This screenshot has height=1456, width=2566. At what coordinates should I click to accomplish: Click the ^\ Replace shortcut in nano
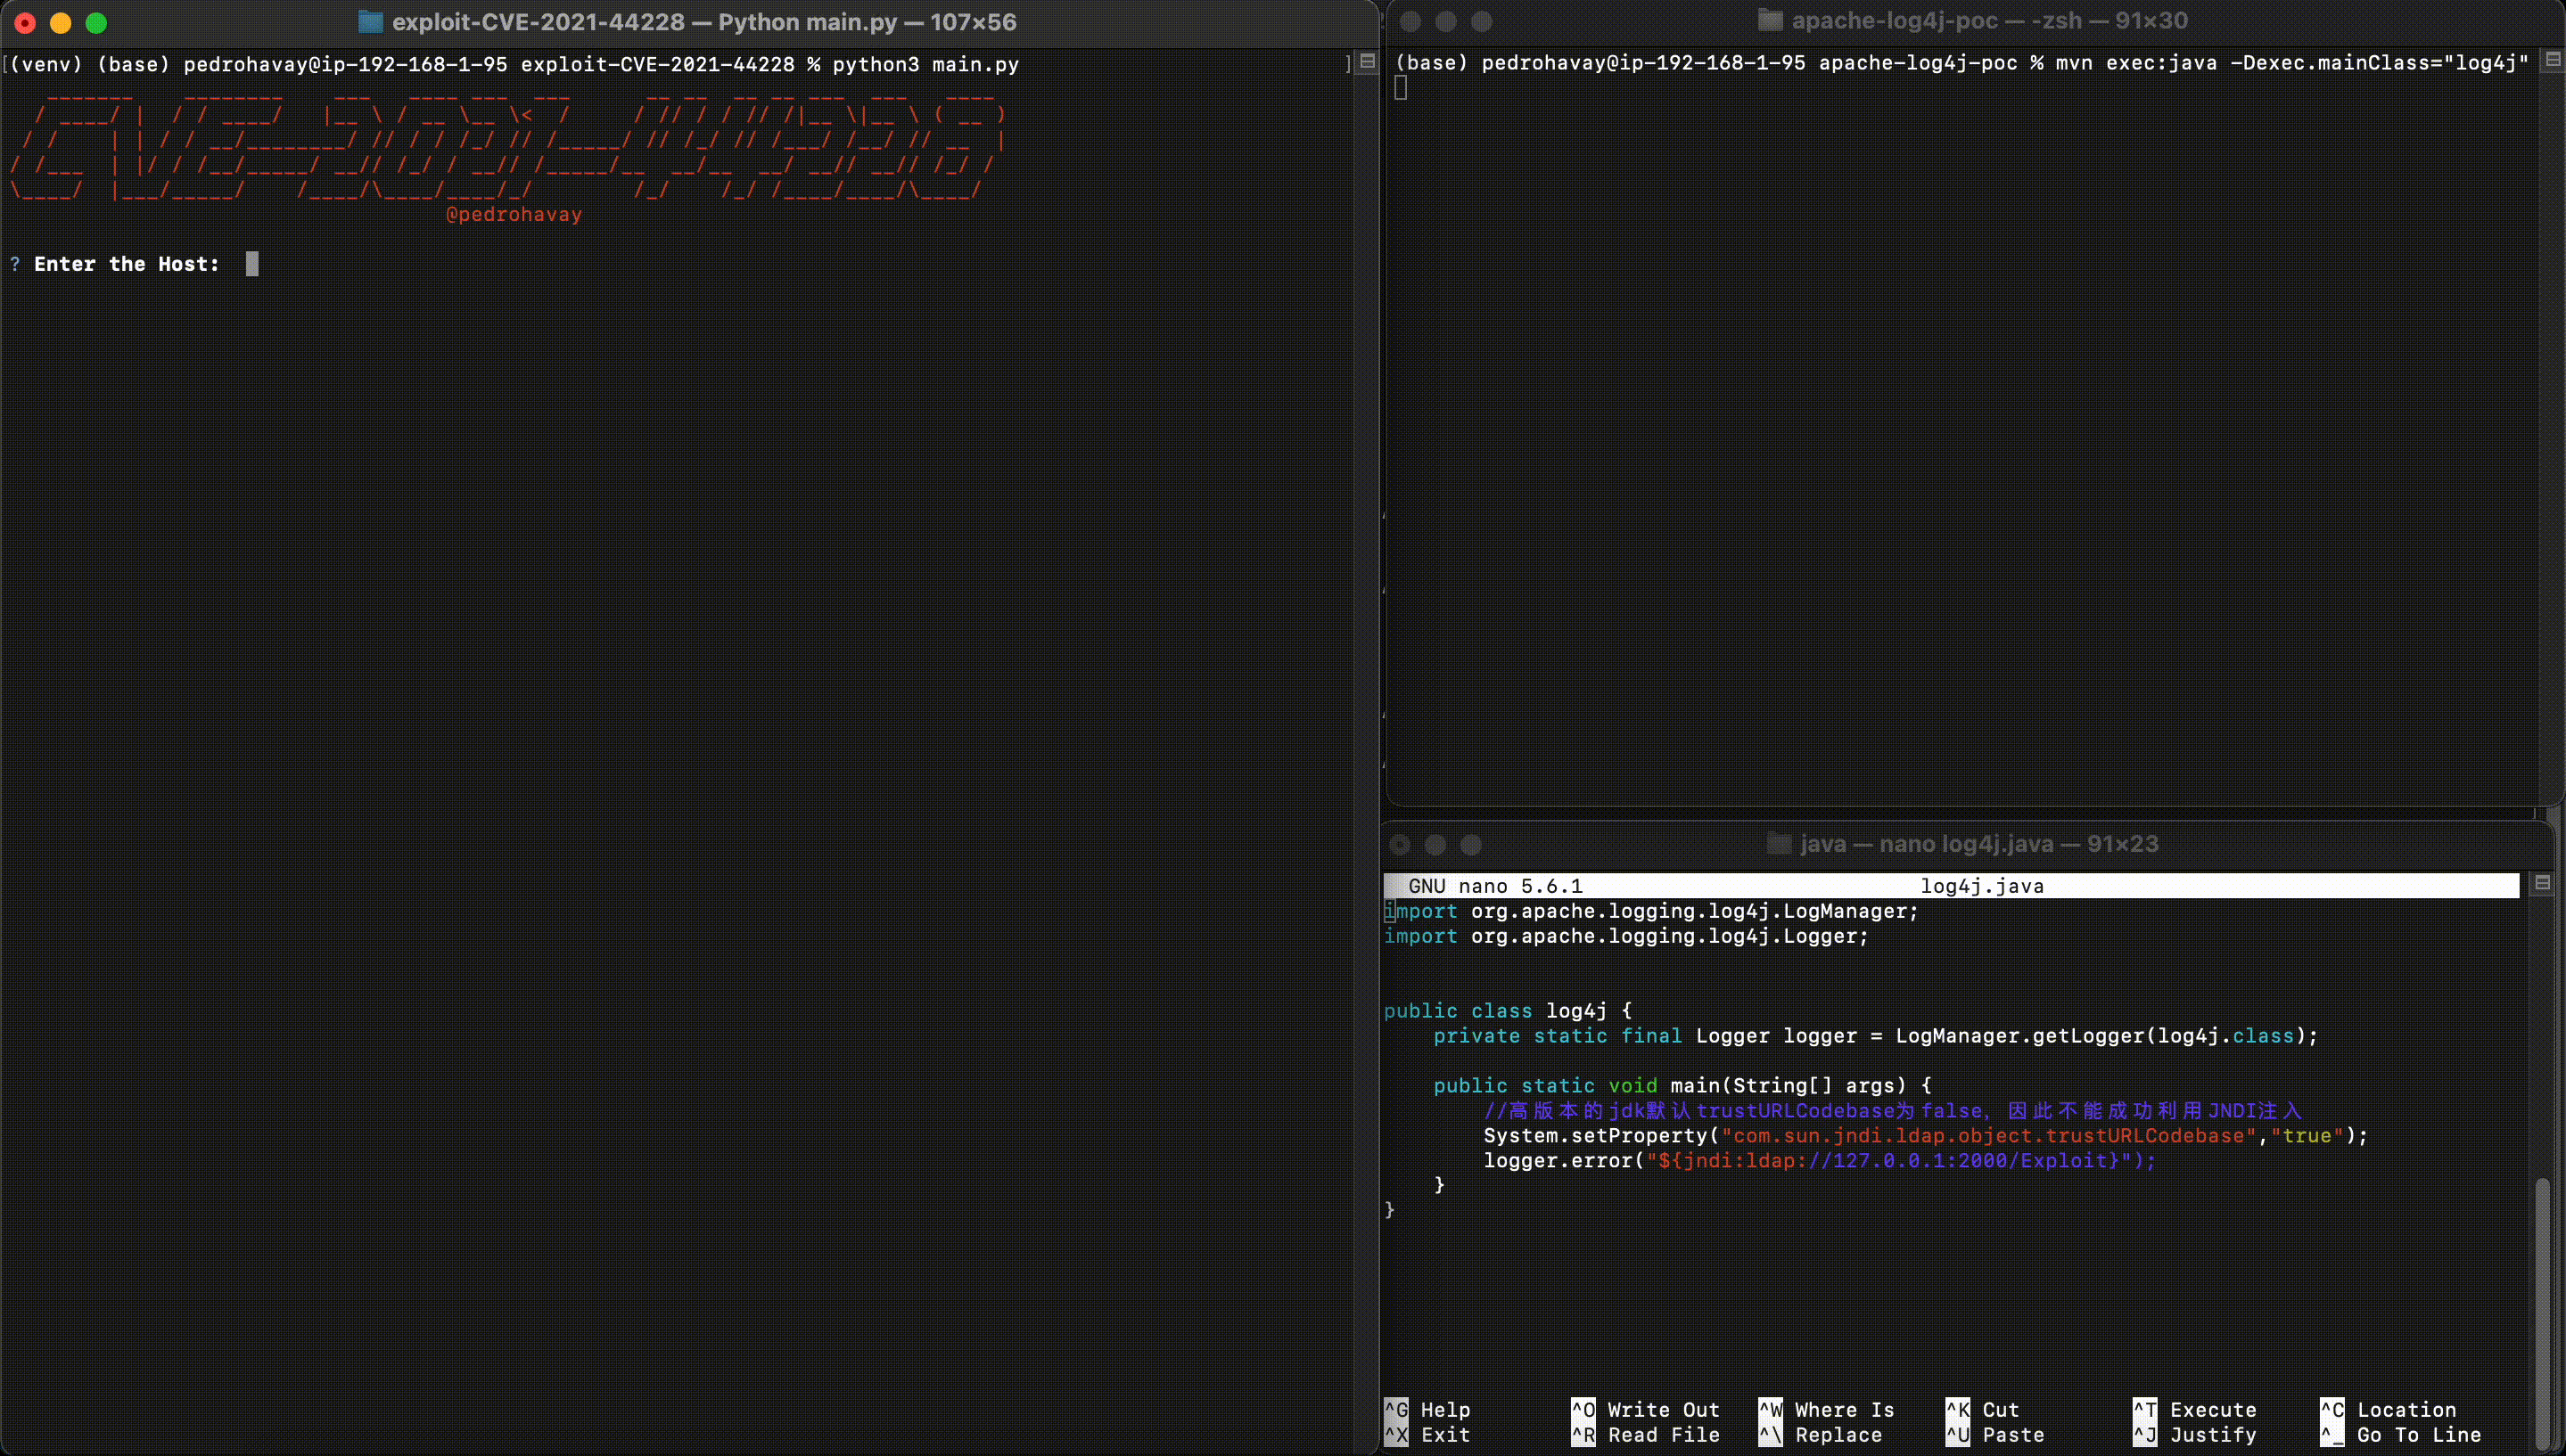coord(1821,1435)
